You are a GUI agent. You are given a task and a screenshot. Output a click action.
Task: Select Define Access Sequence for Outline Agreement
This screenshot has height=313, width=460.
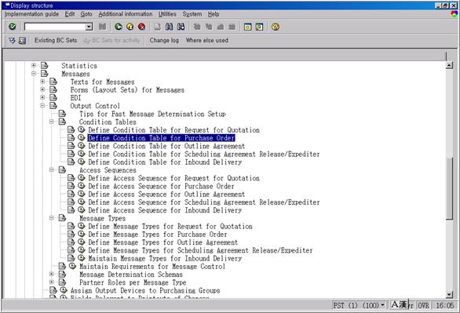pos(166,194)
